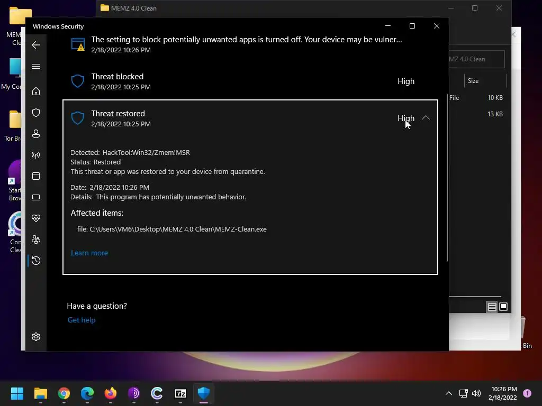Go back using the back arrow
542x406 pixels.
pos(36,45)
